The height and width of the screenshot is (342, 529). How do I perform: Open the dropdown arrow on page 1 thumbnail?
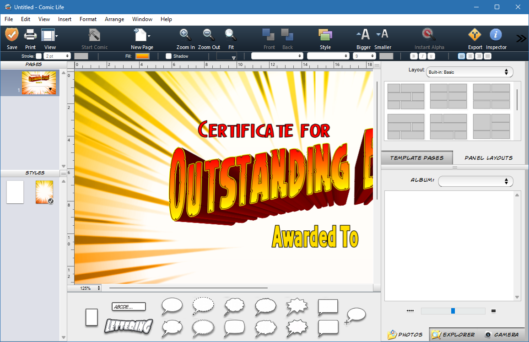pos(50,89)
